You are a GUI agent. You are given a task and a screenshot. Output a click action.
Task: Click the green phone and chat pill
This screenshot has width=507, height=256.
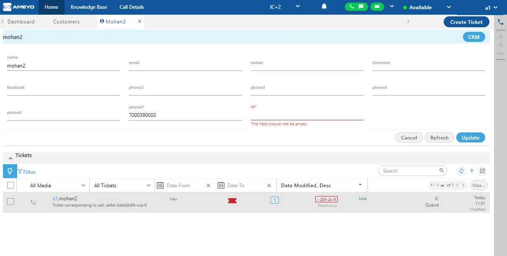[356, 7]
